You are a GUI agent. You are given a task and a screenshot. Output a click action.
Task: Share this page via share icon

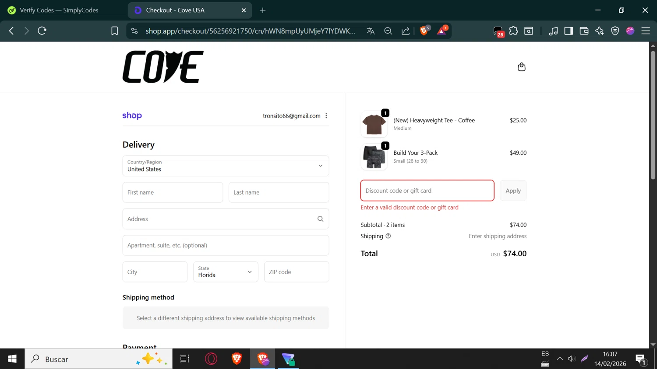point(406,31)
